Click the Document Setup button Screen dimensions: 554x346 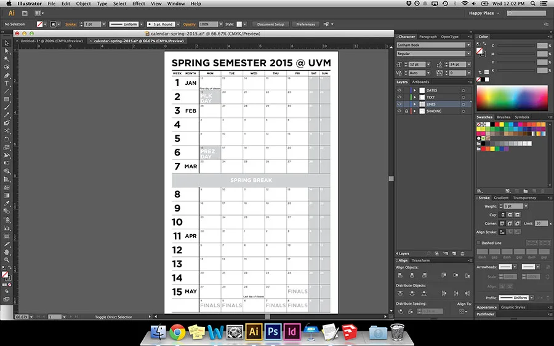(271, 25)
